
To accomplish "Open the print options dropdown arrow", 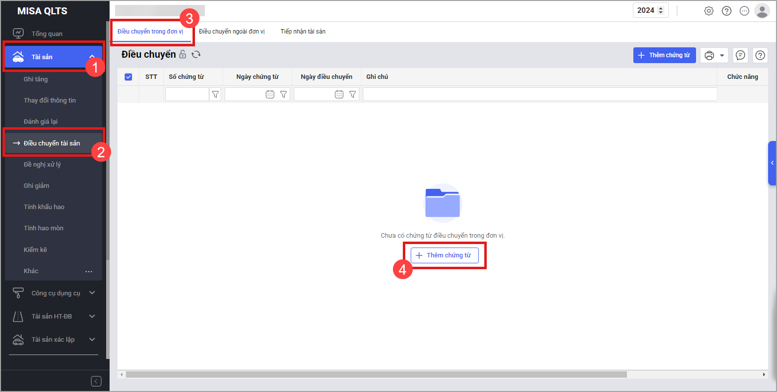I will coord(722,55).
